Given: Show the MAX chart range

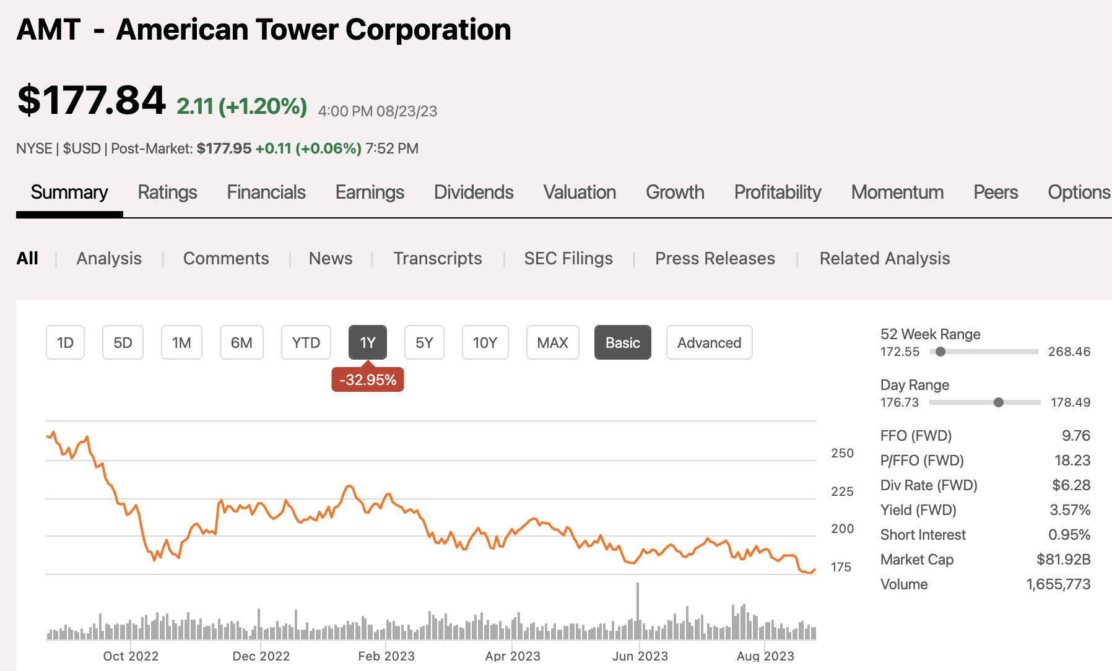Looking at the screenshot, I should coord(553,342).
